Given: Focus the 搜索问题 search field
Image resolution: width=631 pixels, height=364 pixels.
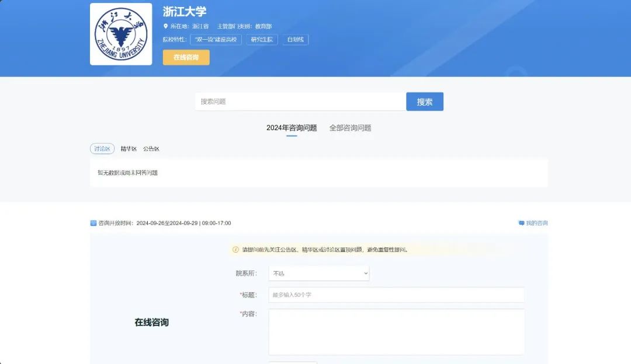Looking at the screenshot, I should [301, 101].
